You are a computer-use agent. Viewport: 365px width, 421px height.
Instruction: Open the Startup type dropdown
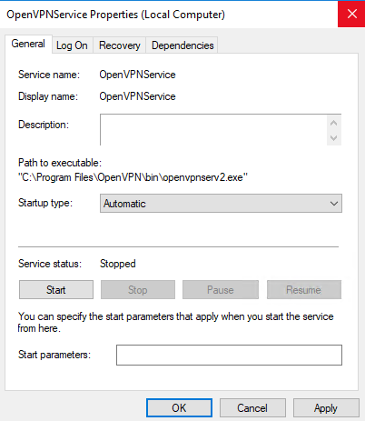coord(221,204)
